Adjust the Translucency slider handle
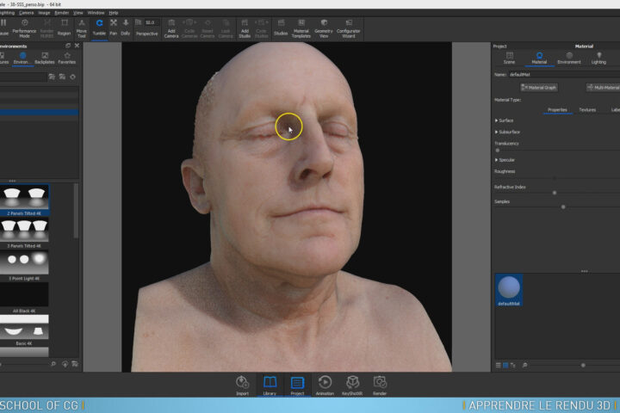620x413 pixels. [498, 151]
